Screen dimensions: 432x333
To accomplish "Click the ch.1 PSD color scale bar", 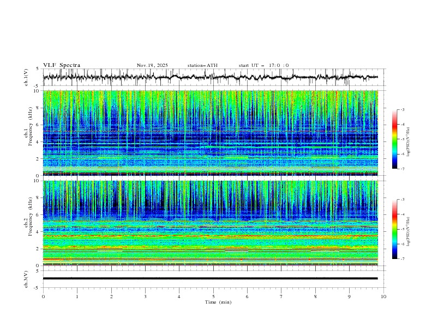I will (395, 139).
